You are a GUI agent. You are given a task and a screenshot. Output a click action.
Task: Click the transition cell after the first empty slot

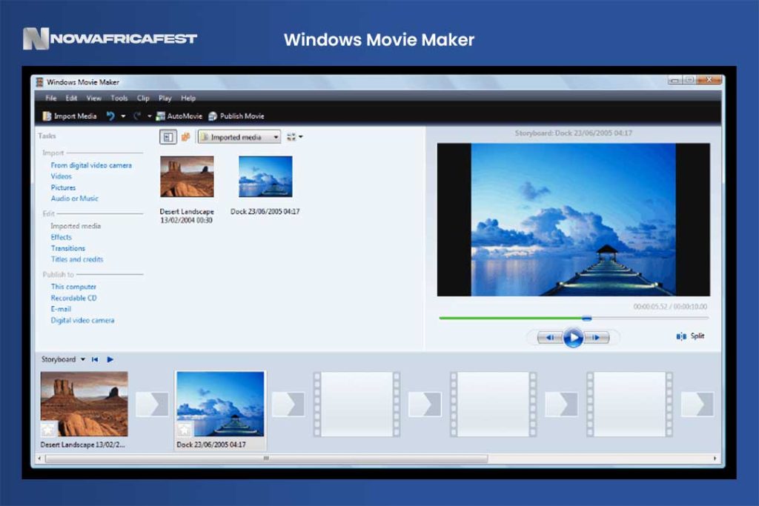click(425, 405)
